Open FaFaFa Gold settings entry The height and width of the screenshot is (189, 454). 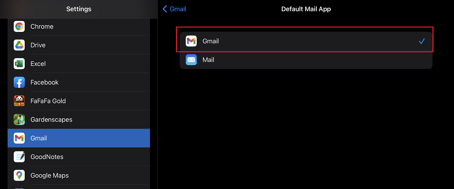pos(79,101)
